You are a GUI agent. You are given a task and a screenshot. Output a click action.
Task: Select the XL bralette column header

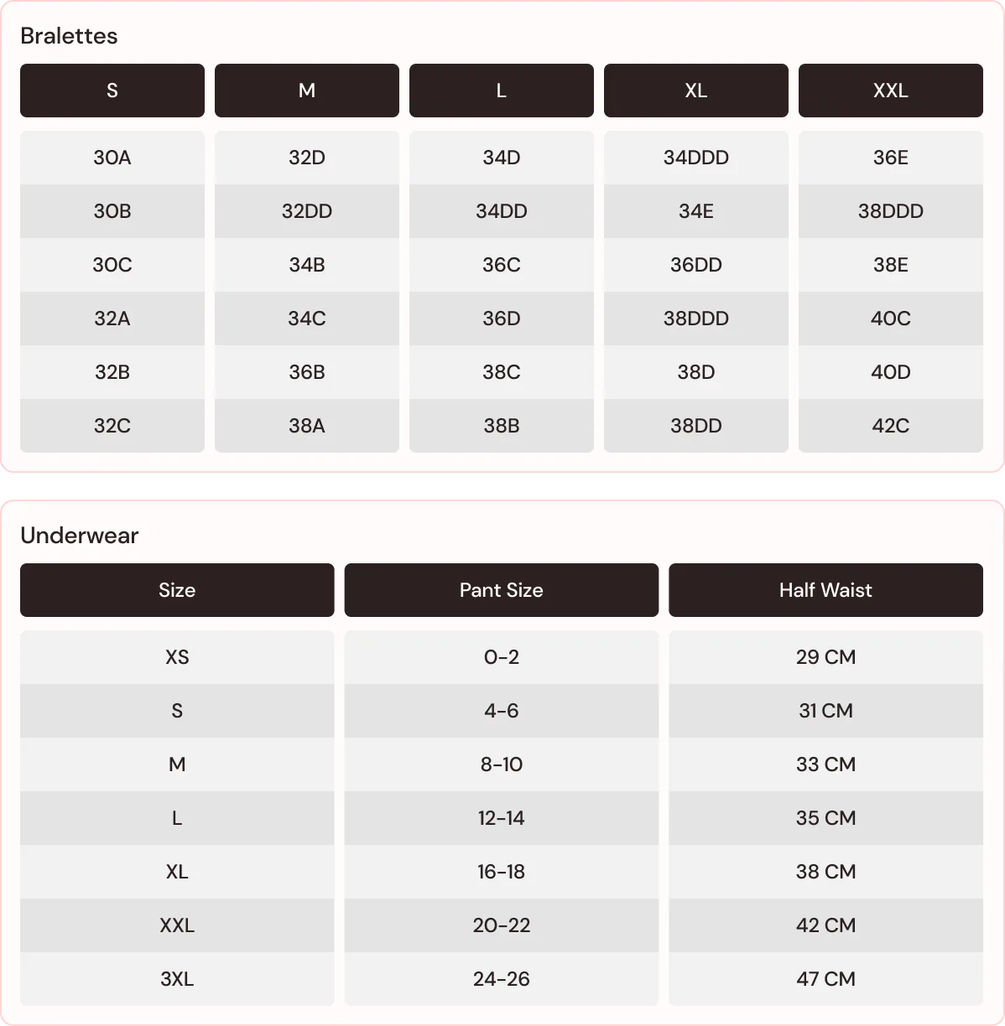point(696,91)
